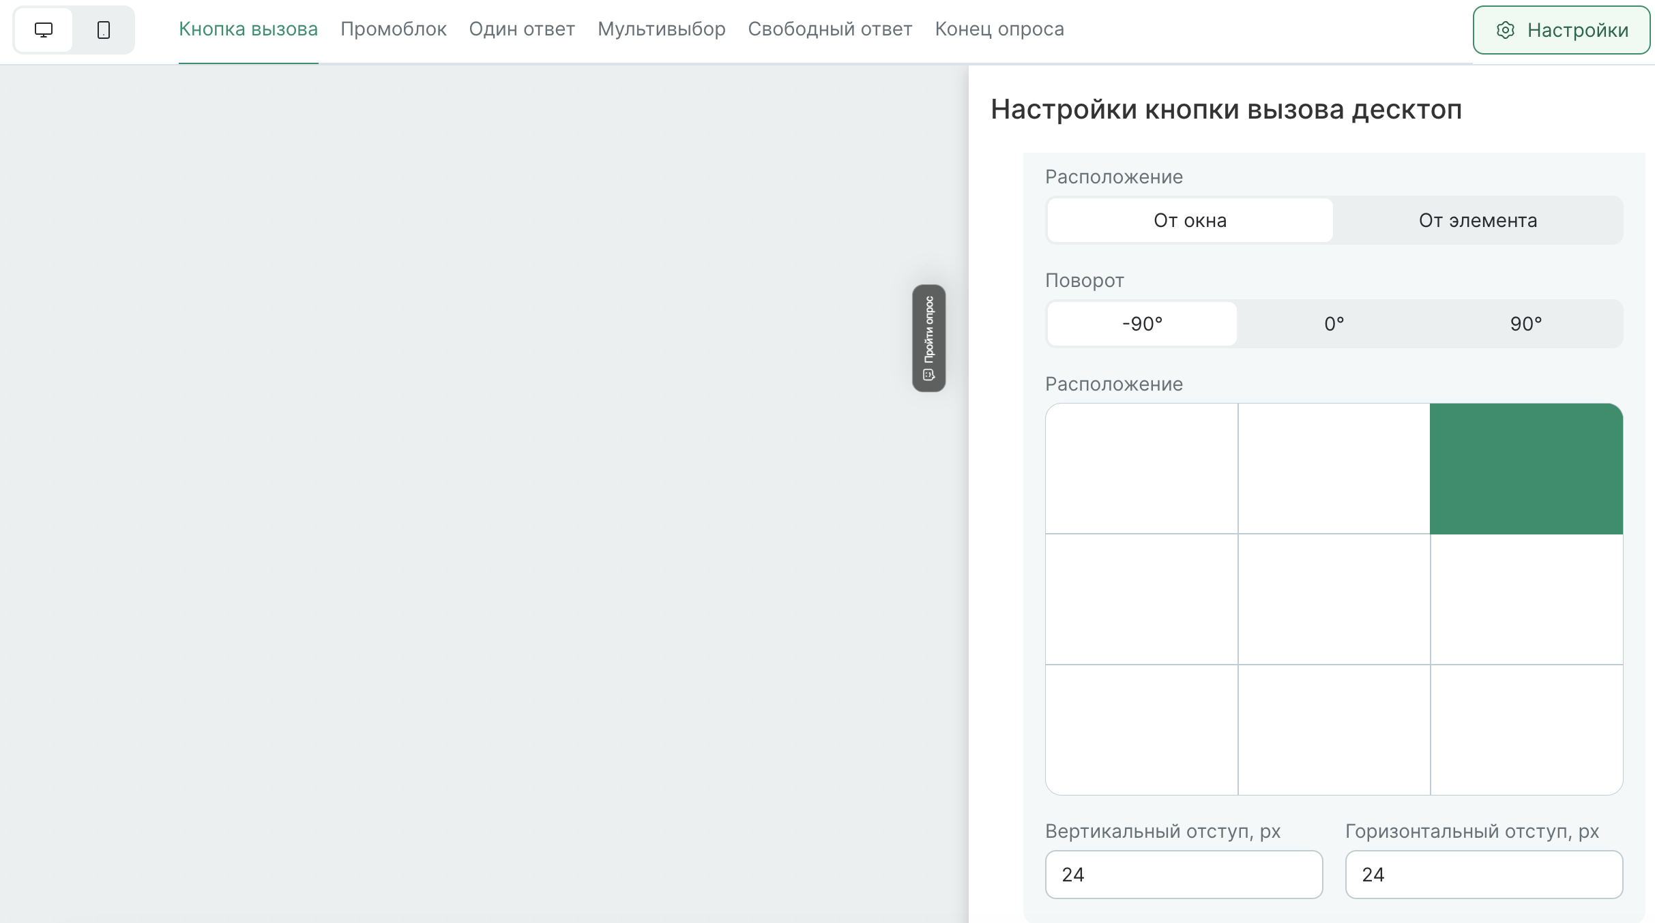Set rotation to -90°
This screenshot has height=923, width=1655.
pos(1142,324)
